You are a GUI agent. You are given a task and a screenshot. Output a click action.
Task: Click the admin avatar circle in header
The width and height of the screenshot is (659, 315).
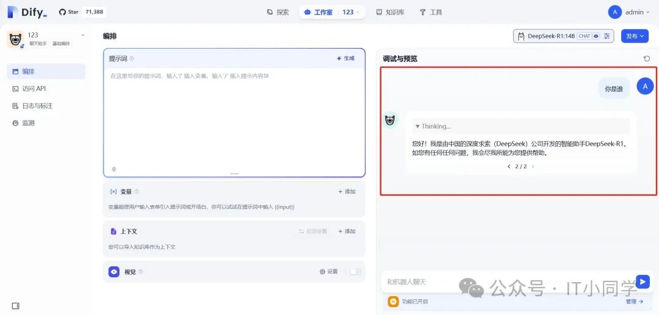[615, 12]
